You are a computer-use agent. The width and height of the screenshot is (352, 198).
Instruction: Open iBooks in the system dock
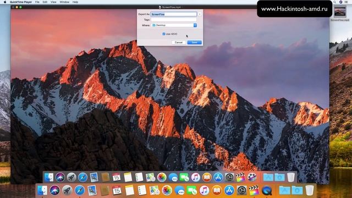pos(217,190)
